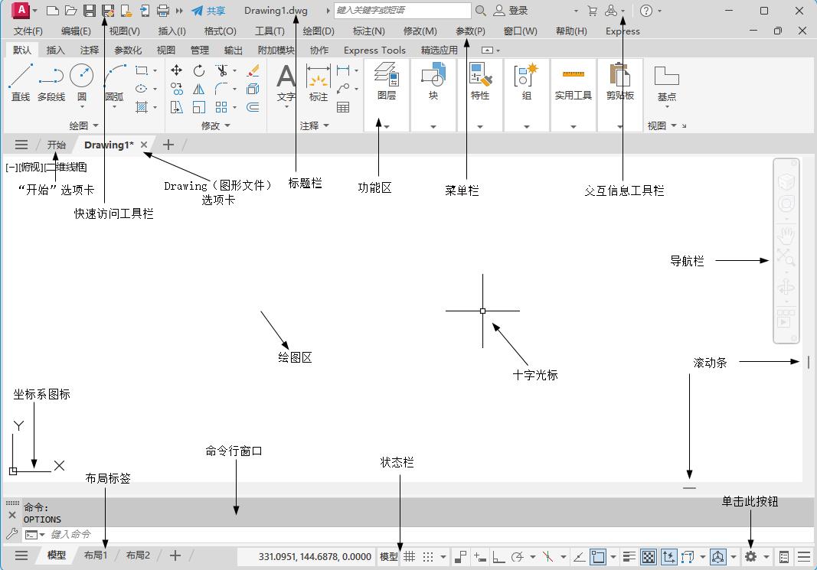Click the 共享 (Share) button
The image size is (817, 570).
208,11
